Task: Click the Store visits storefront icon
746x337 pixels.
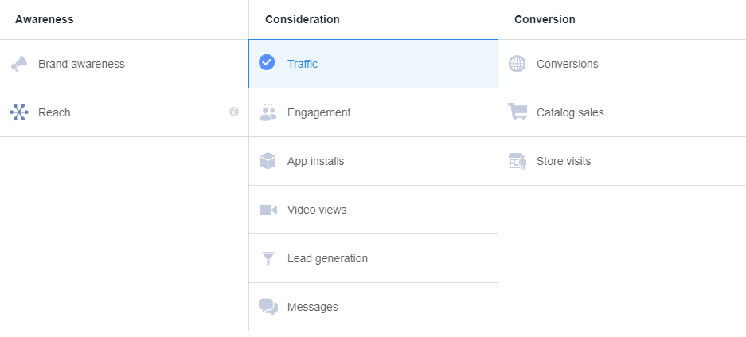Action: click(x=518, y=161)
